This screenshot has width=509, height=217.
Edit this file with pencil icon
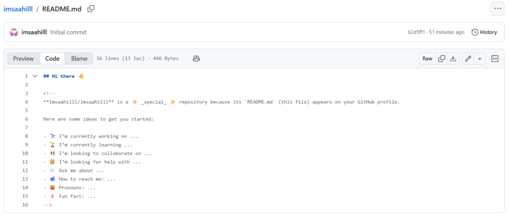click(468, 59)
